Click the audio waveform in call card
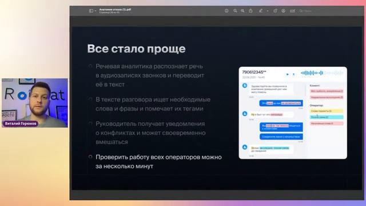This screenshot has height=206, width=366. [322, 73]
